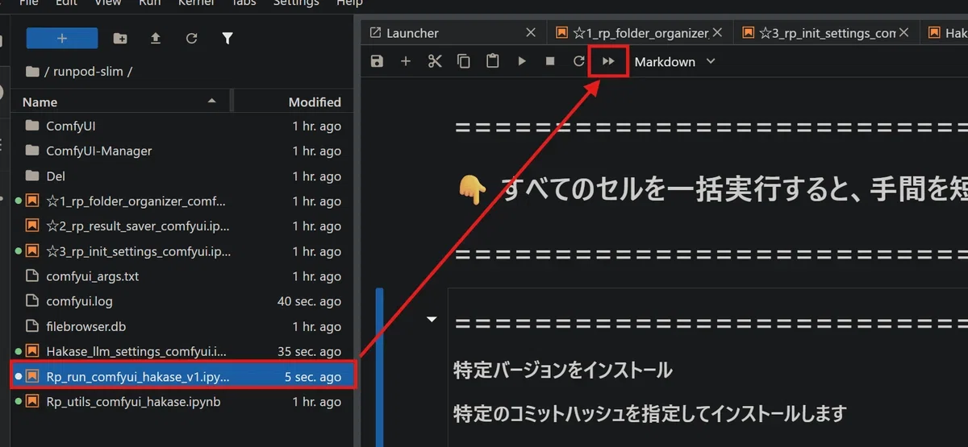Click the すべてのセルを一括実行すると heading
The height and width of the screenshot is (447, 968).
click(734, 190)
